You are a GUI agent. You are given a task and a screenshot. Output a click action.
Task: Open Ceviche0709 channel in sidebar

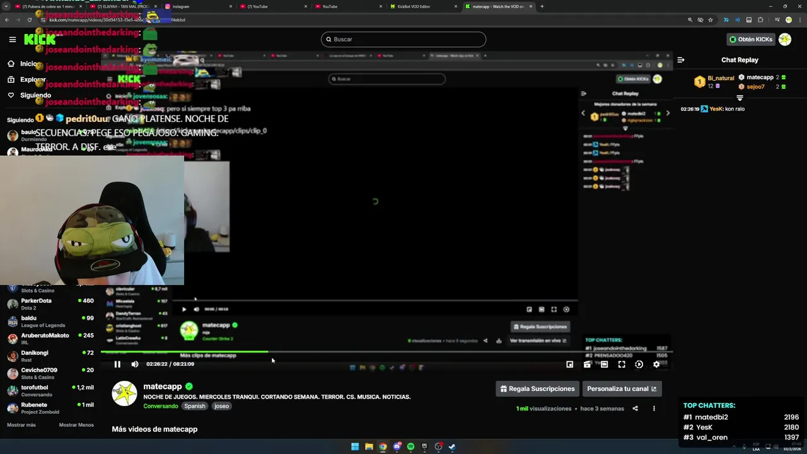click(50, 373)
